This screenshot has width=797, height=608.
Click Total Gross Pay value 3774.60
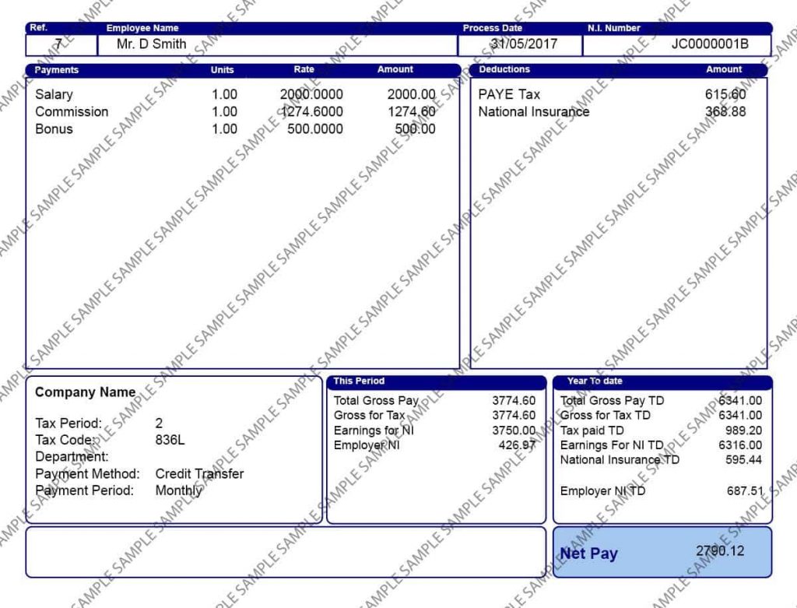(514, 401)
